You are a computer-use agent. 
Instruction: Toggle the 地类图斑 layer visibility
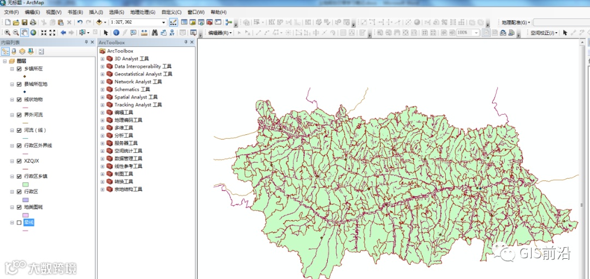coord(19,207)
